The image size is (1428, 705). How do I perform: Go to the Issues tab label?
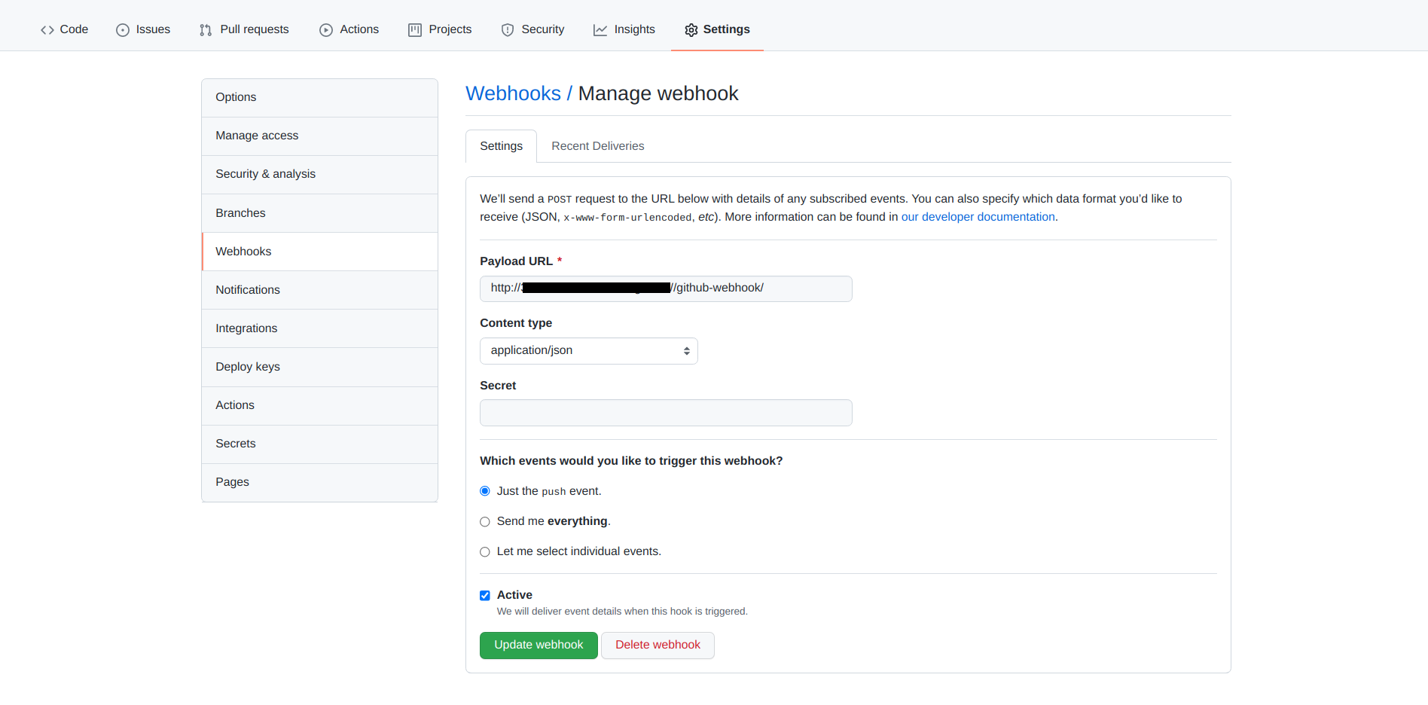click(153, 29)
